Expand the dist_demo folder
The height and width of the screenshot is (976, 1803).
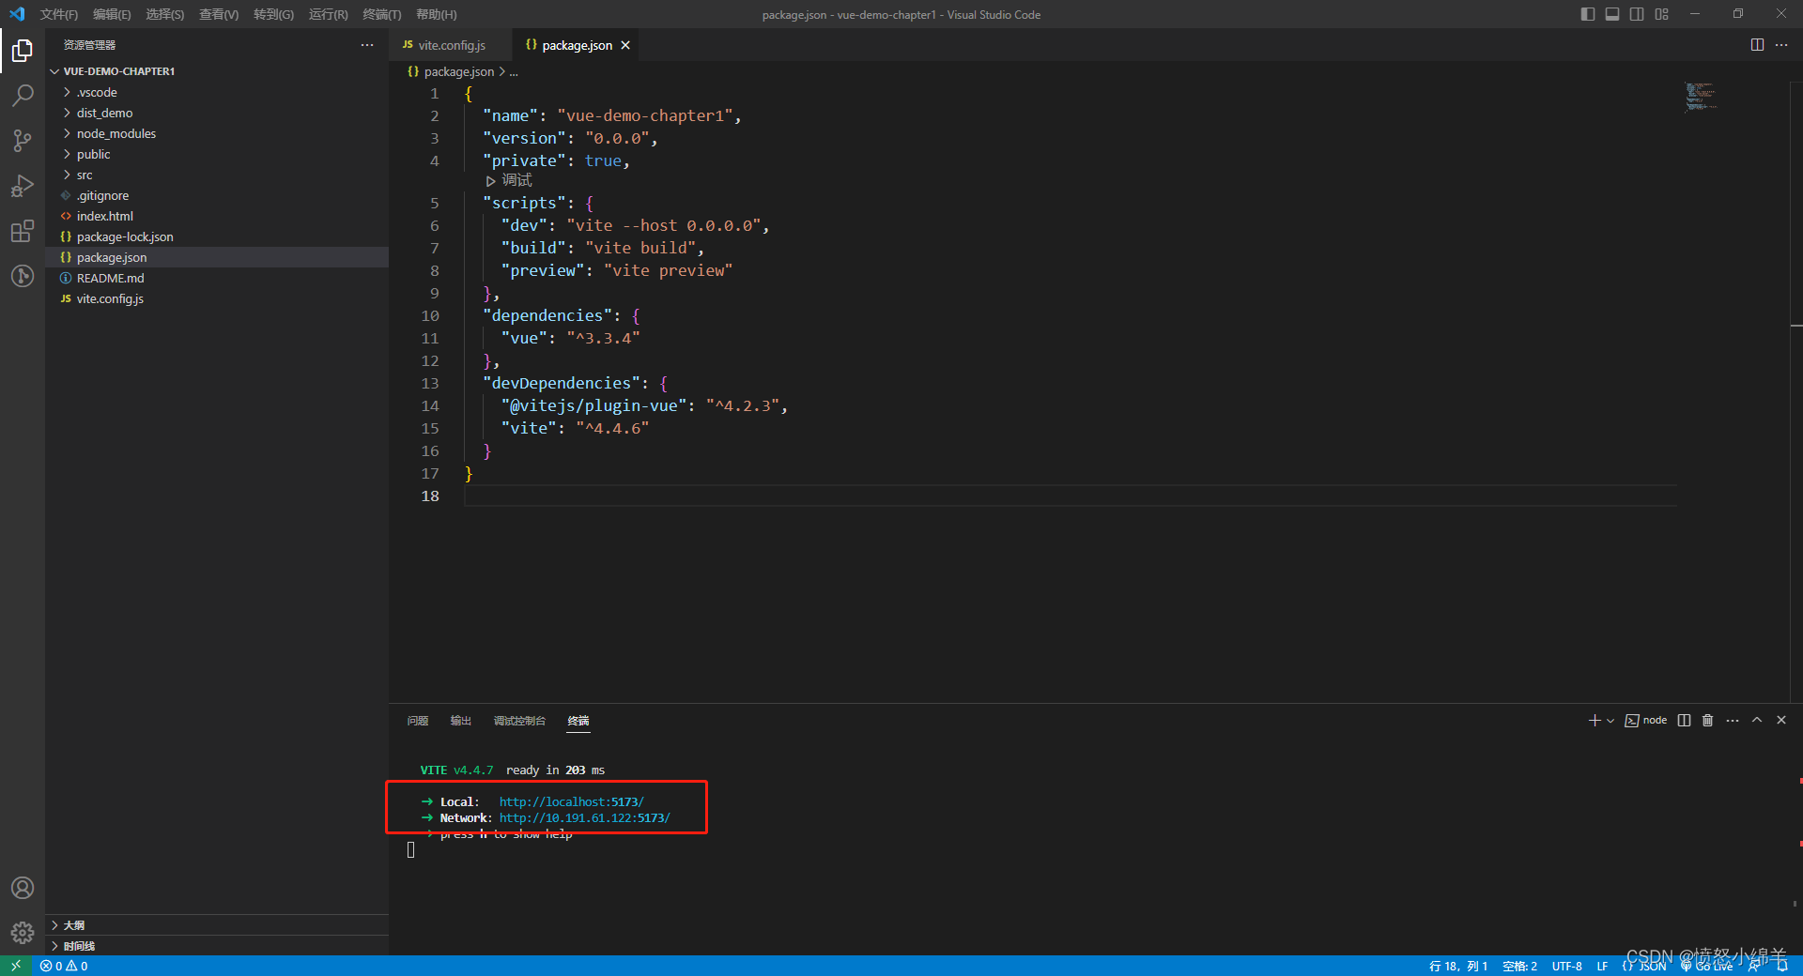[217, 113]
